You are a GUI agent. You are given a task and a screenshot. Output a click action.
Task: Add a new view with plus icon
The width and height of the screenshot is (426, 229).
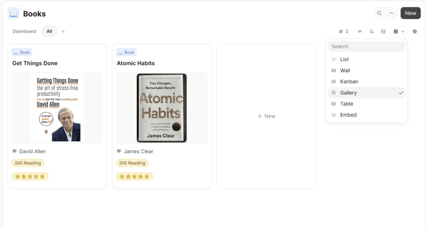click(x=63, y=32)
